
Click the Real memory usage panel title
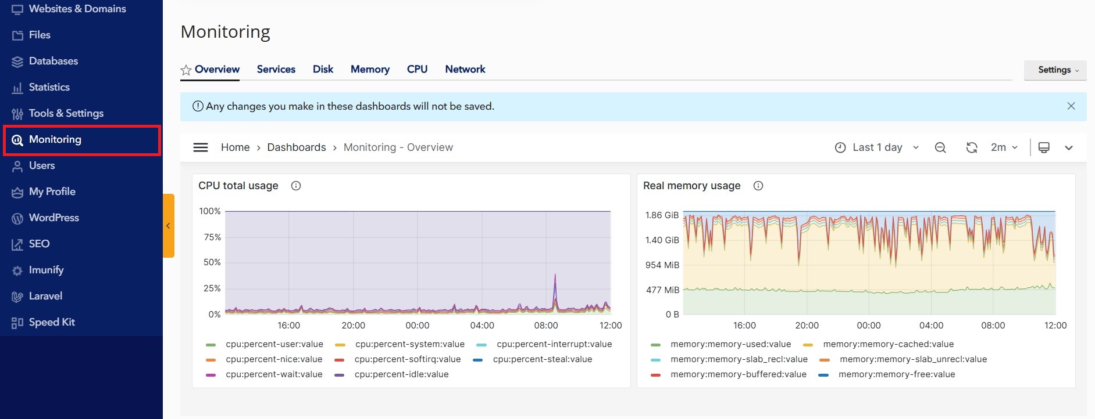[692, 186]
